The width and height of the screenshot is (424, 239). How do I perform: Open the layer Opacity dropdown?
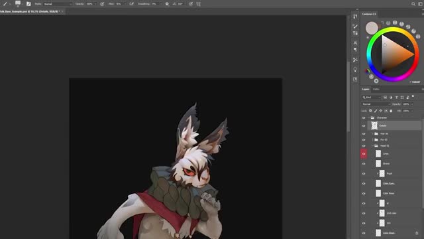click(x=412, y=104)
